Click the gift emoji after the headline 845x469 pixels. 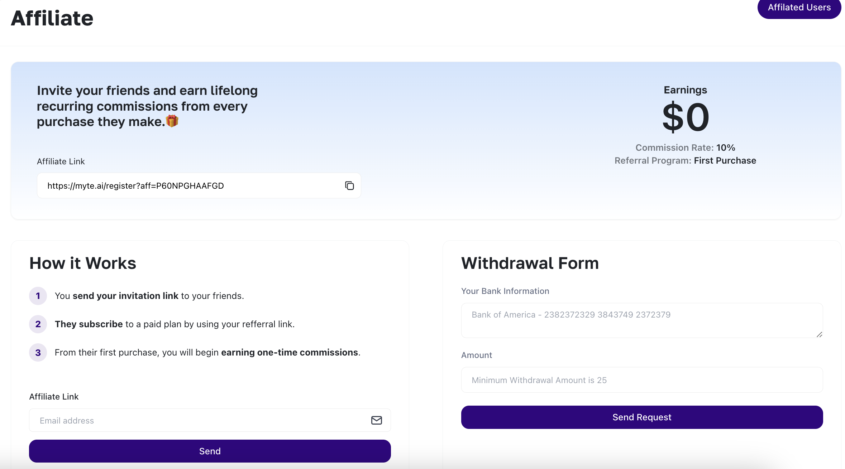click(x=172, y=121)
